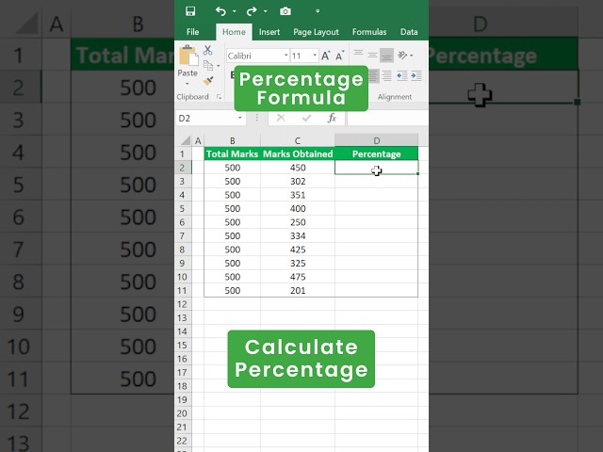Click the Marks Obtained header cell

coord(298,153)
